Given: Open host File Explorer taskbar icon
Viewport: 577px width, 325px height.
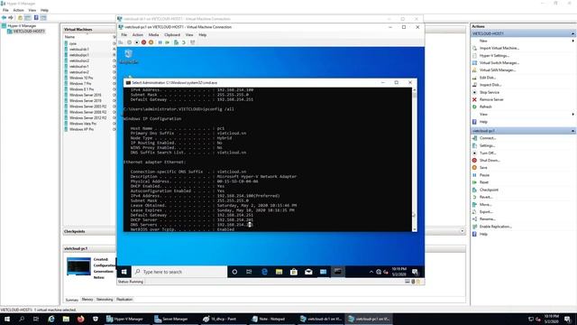Looking at the screenshot, I should [66, 319].
